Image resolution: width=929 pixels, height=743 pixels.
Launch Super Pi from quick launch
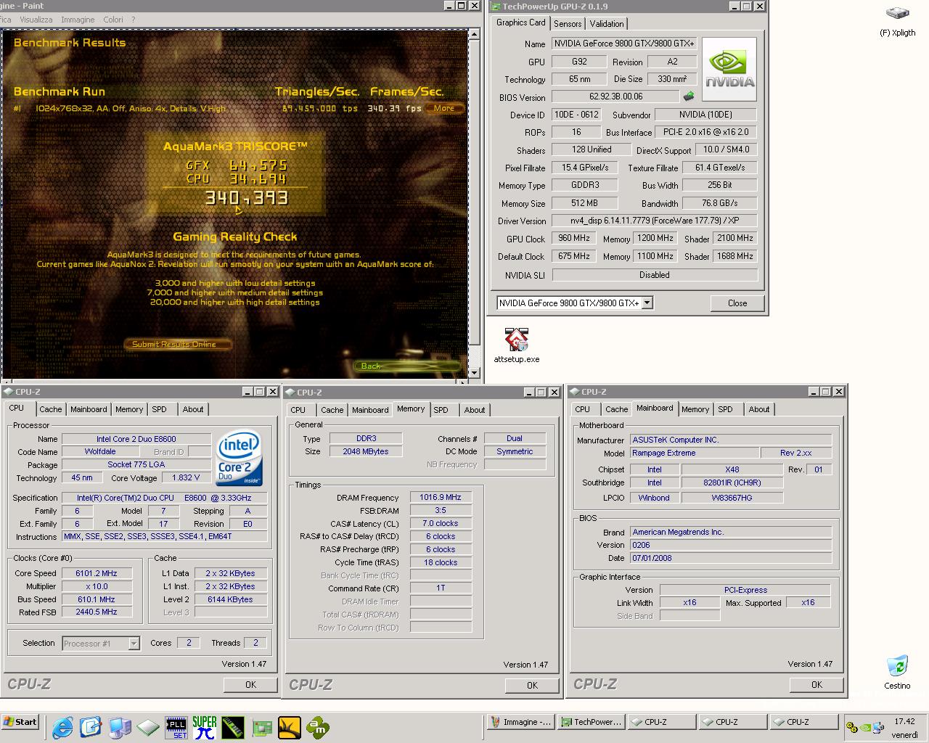(x=205, y=727)
